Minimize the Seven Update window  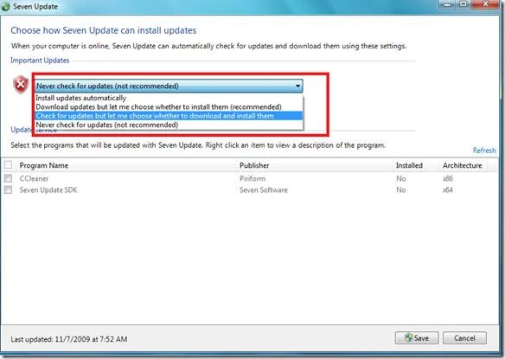coord(447,4)
